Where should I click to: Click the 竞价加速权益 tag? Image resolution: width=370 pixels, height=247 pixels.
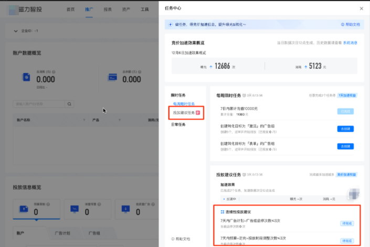tap(346, 175)
